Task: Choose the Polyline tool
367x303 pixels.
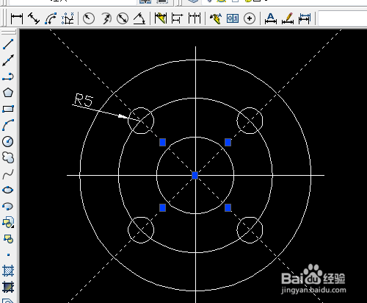Action: coord(8,76)
